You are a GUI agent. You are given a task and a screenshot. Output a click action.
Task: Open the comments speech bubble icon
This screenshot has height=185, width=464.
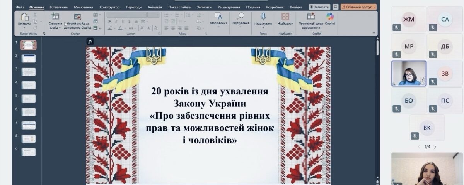pyautogui.click(x=335, y=7)
